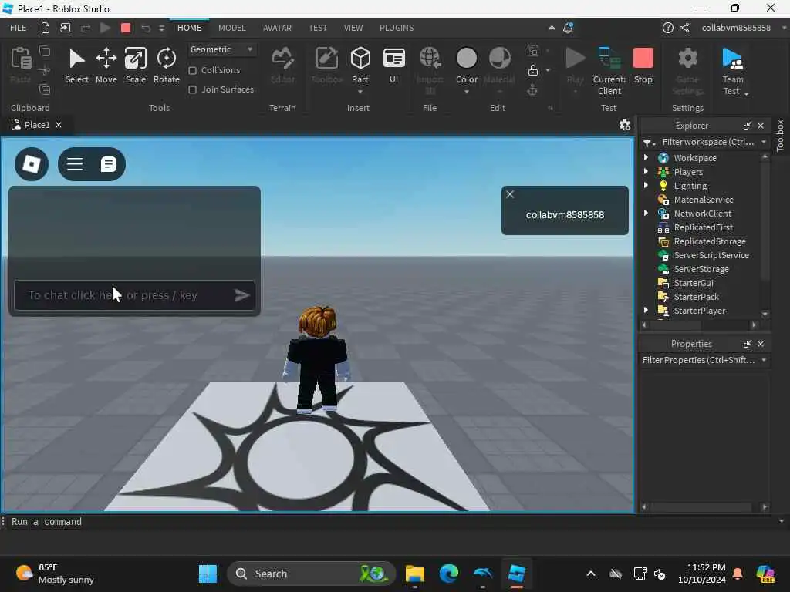The image size is (790, 592).
Task: Click the new file icon in quick access bar
Action: click(x=46, y=28)
